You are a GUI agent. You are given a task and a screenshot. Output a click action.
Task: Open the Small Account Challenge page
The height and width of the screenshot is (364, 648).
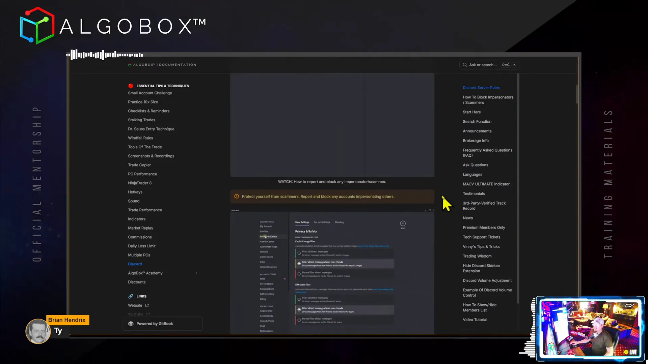tap(150, 93)
